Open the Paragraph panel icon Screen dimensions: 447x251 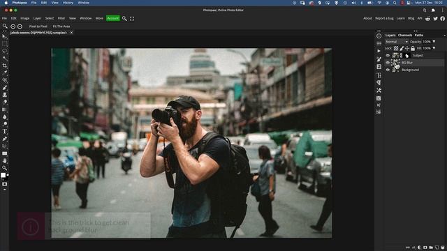[x=379, y=82]
